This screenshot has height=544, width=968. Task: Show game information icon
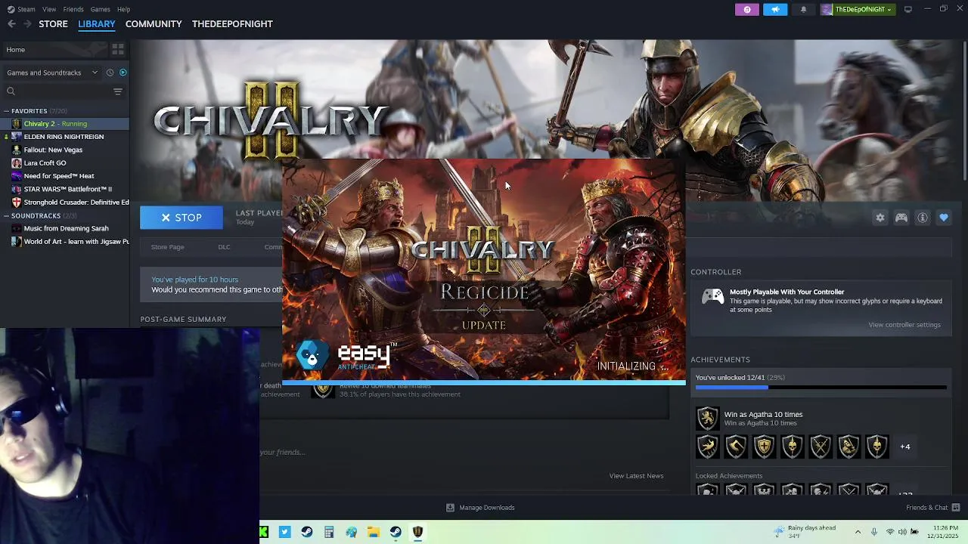click(923, 218)
